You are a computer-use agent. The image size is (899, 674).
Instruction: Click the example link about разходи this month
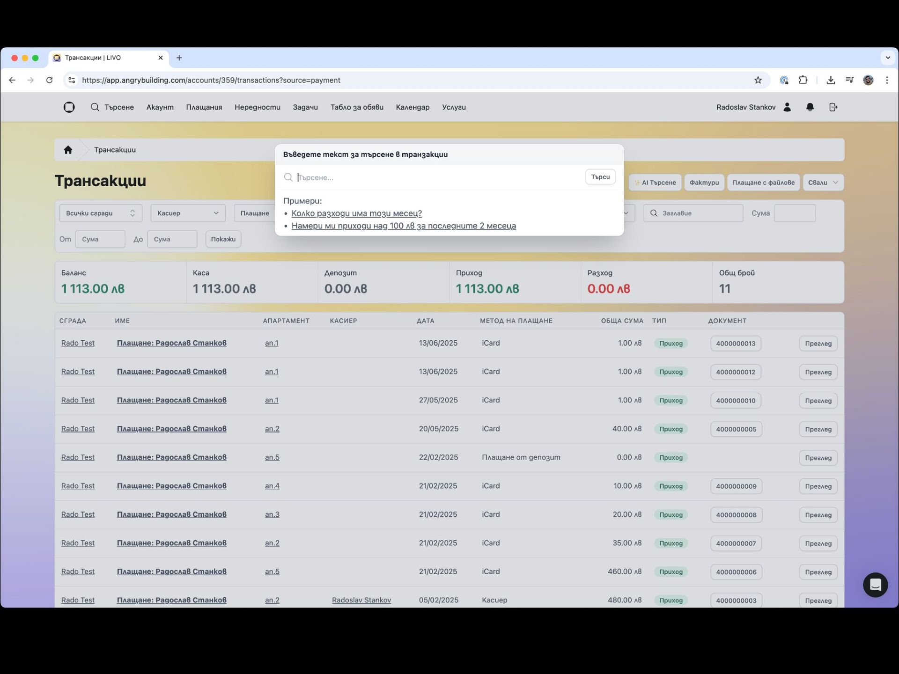356,213
